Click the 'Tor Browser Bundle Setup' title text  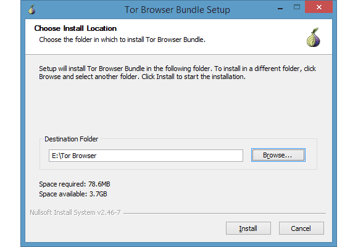pos(177,10)
